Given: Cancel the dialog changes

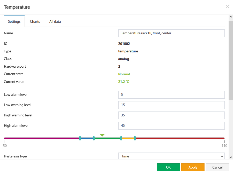Looking at the screenshot, I should [217, 167].
